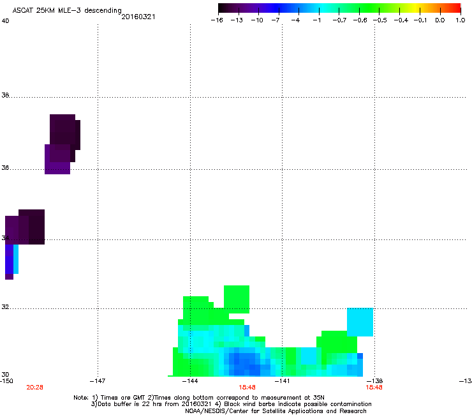Image resolution: width=472 pixels, height=415 pixels.
Task: Click the longitude label -144
Action: (x=190, y=381)
